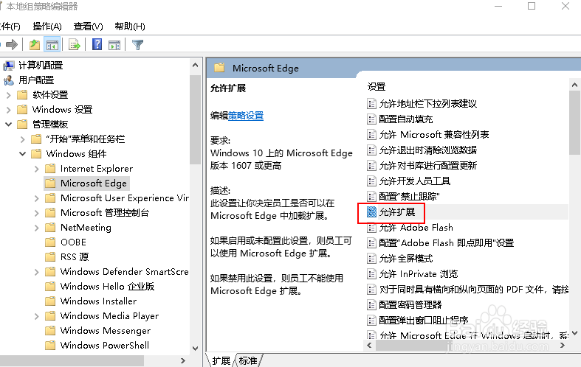The image size is (581, 367).
Task: Click the tree pane scroll up arrow
Action: [x=196, y=65]
